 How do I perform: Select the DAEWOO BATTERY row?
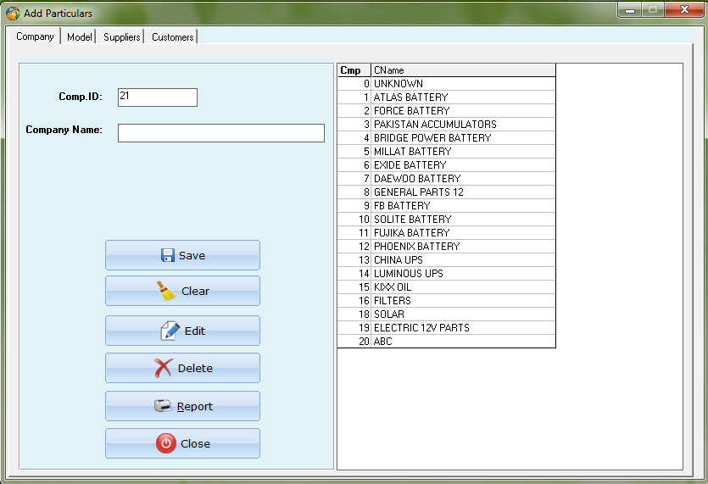[447, 178]
